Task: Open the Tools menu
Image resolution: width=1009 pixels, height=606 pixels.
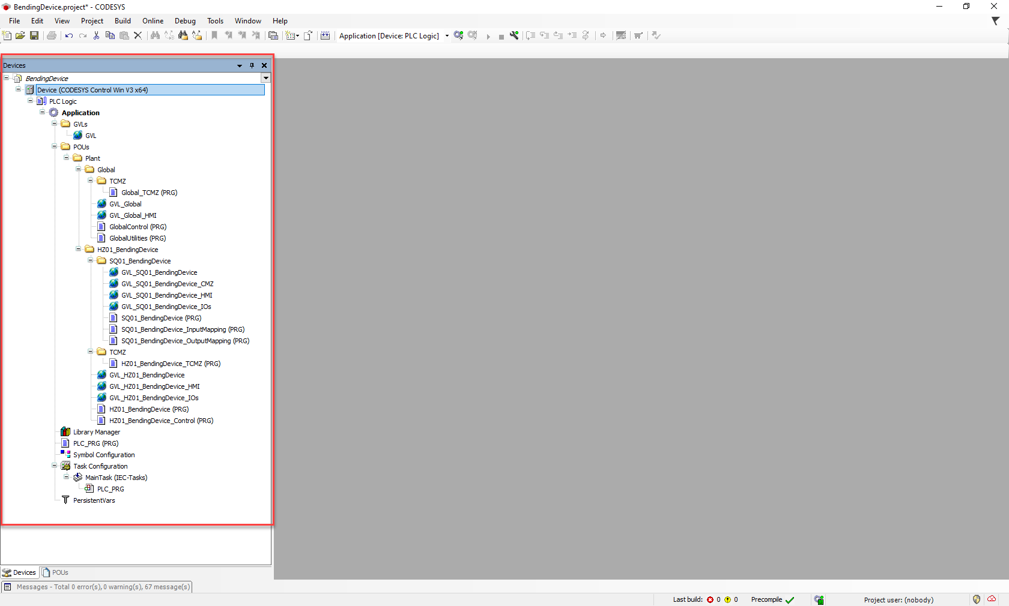Action: [215, 21]
